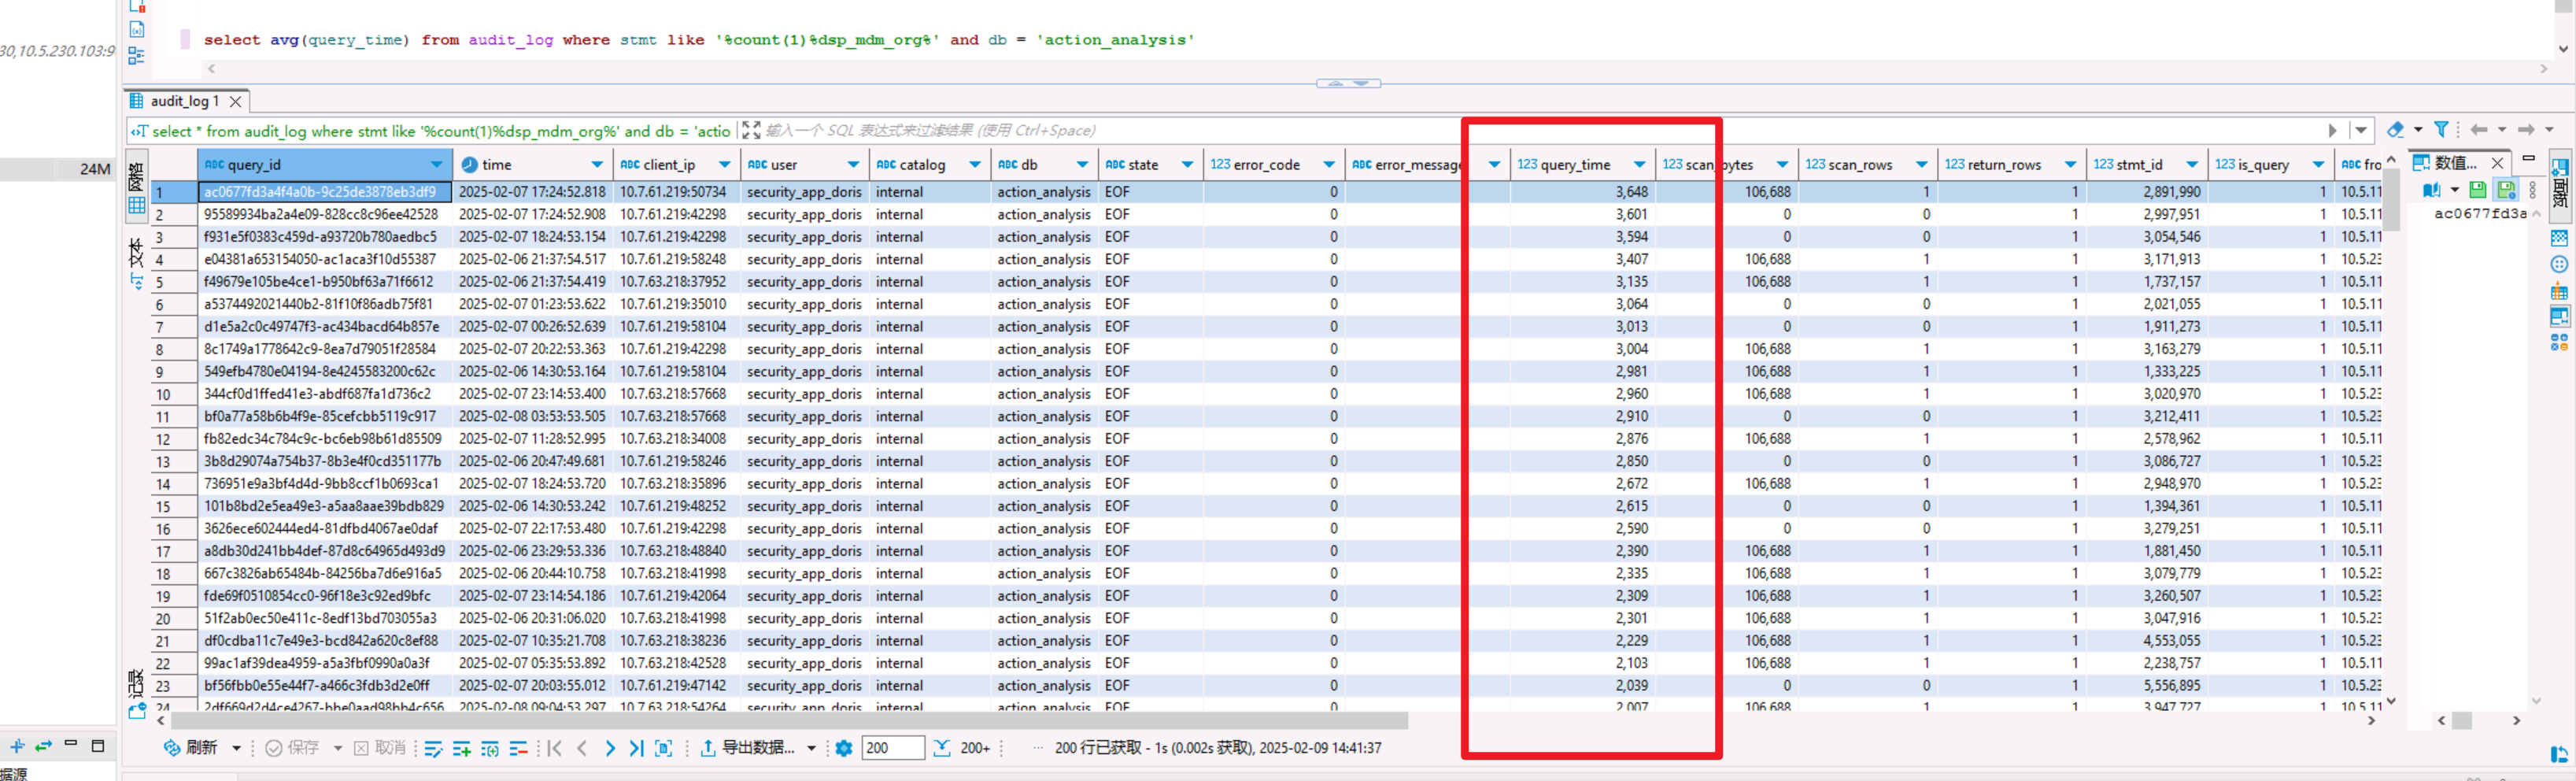The width and height of the screenshot is (2576, 781).
Task: Open the eraser clear-filter dropdown arrow
Action: coord(2418,130)
